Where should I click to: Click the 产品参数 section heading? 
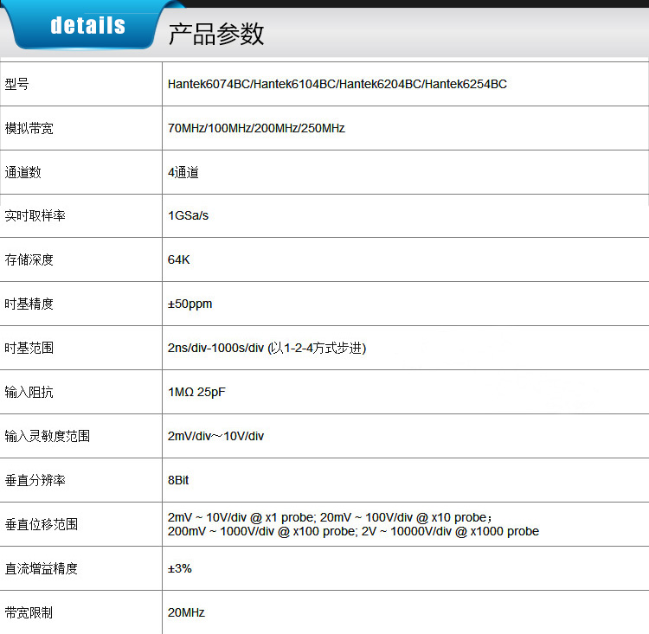[215, 34]
